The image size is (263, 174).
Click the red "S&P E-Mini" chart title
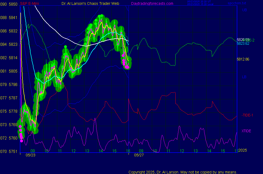[x=29, y=3]
